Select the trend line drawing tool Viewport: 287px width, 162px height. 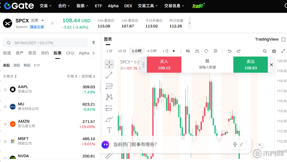pyautogui.click(x=109, y=75)
